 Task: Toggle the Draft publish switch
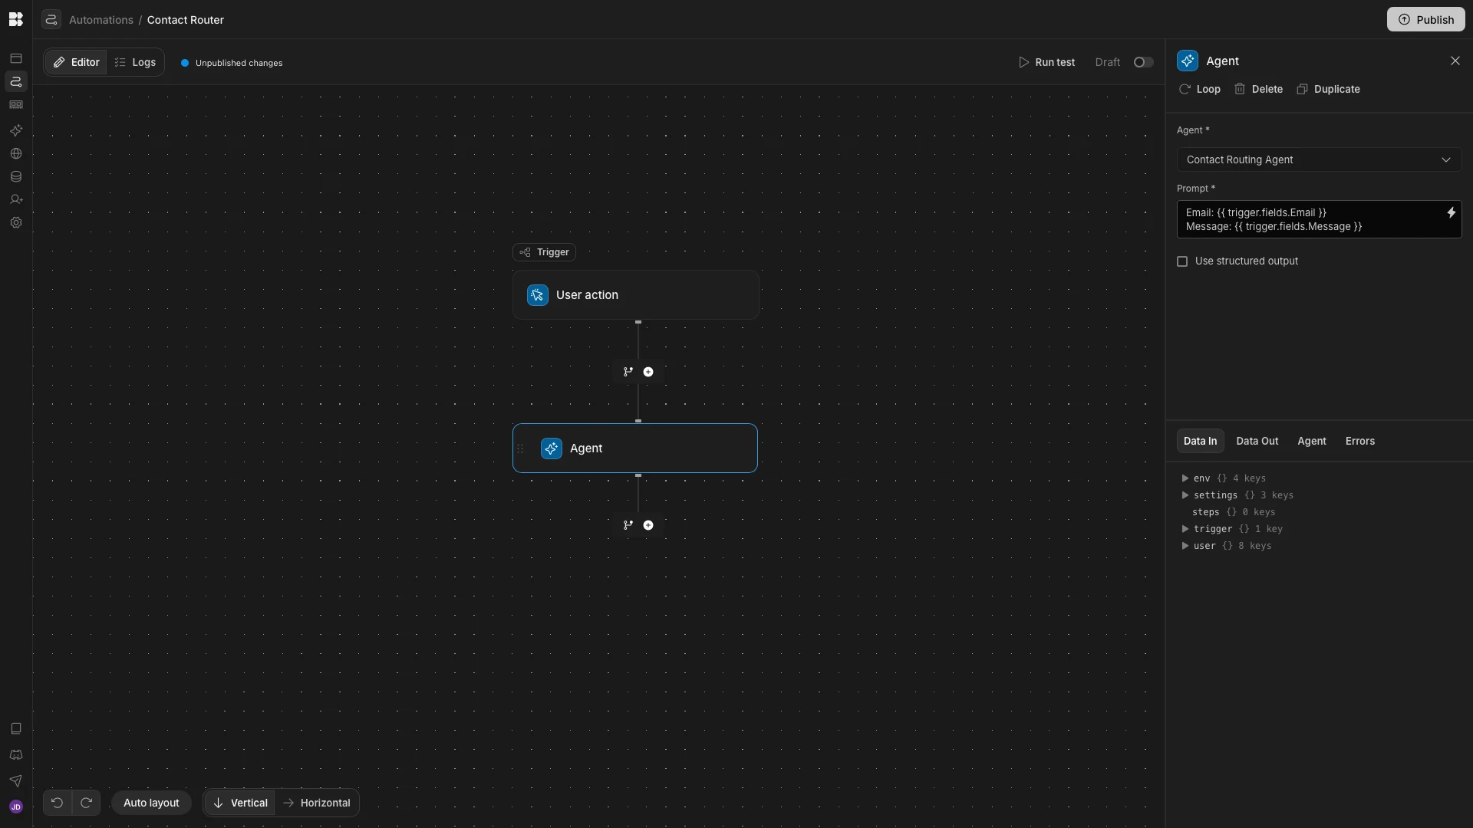pyautogui.click(x=1143, y=62)
